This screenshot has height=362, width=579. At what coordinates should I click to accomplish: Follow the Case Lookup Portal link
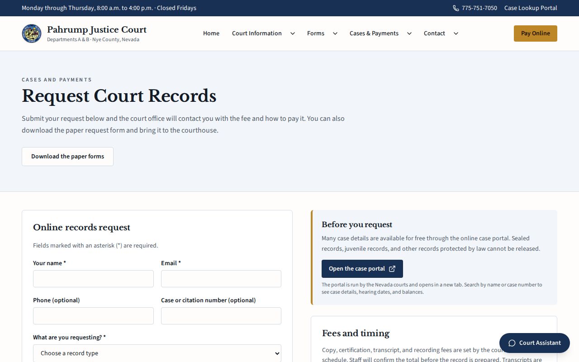tap(531, 8)
